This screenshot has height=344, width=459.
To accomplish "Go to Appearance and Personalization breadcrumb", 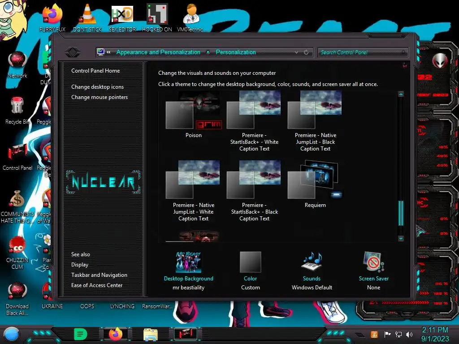I will pos(158,52).
